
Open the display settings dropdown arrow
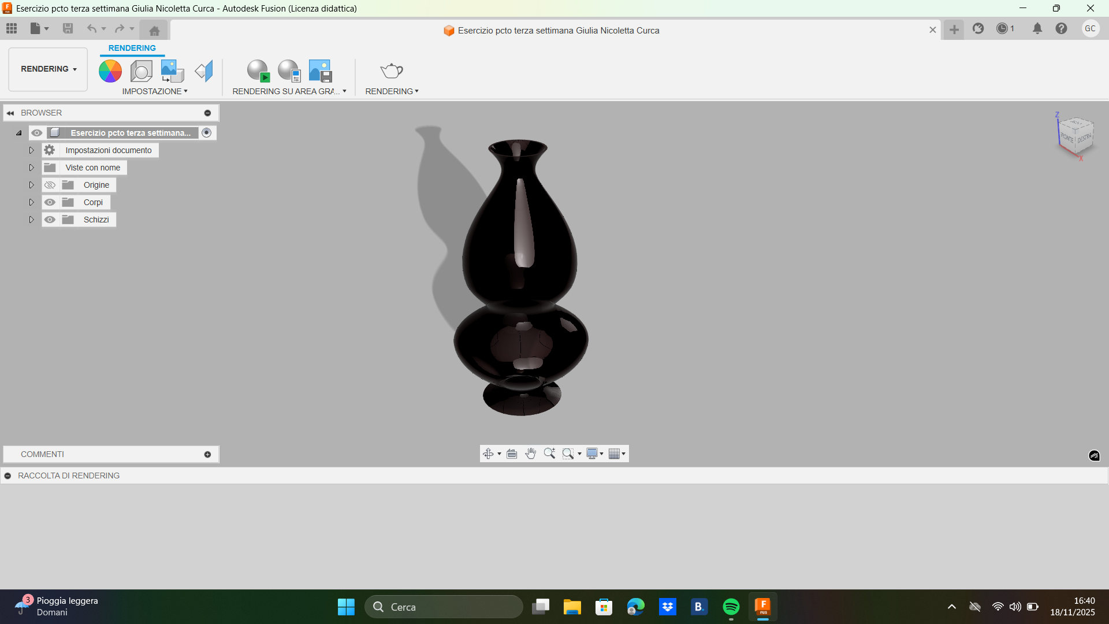point(602,454)
